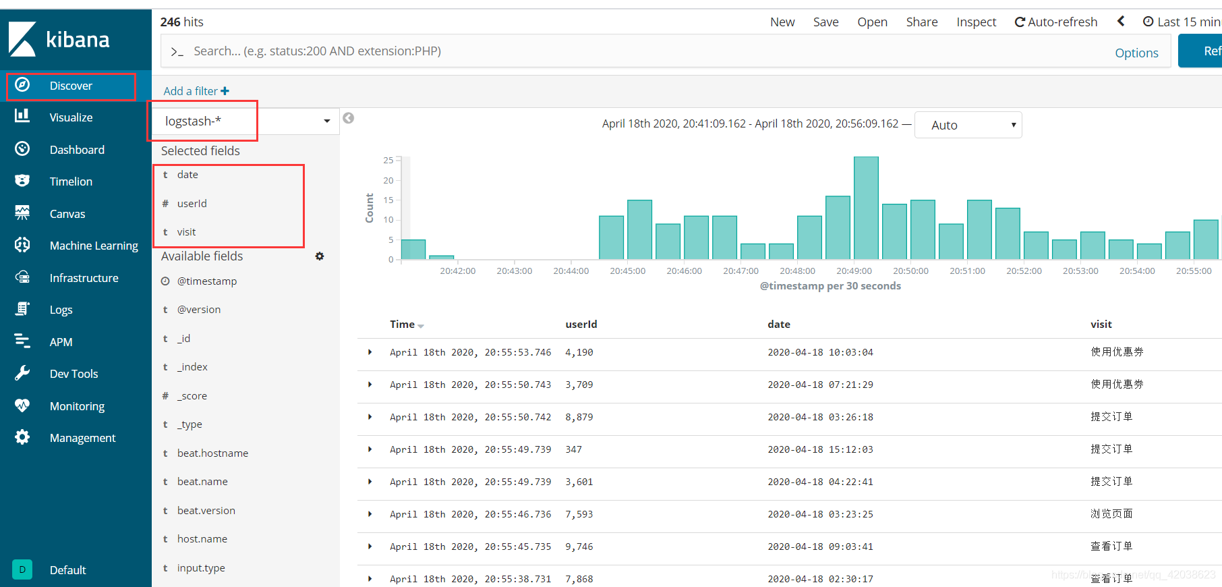Viewport: 1222px width, 587px height.
Task: Select the date field in Selected fields
Action: coord(187,175)
